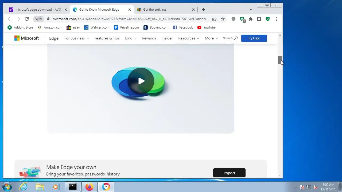342x192 pixels.
Task: Toggle the browser side panel icon
Action: [x=259, y=19]
